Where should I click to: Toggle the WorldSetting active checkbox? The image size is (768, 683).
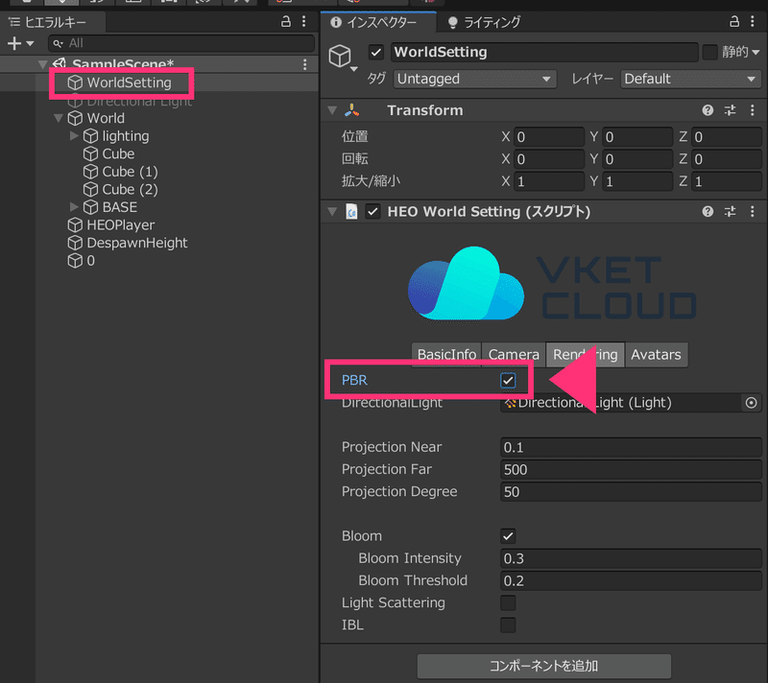point(375,52)
